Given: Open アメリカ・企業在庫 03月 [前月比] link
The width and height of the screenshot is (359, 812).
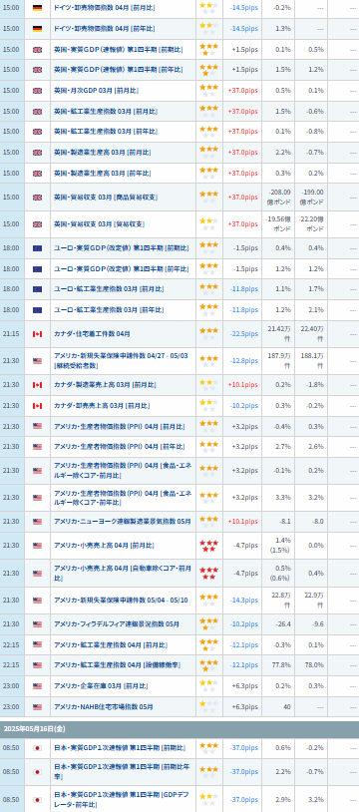Looking at the screenshot, I should point(101,686).
